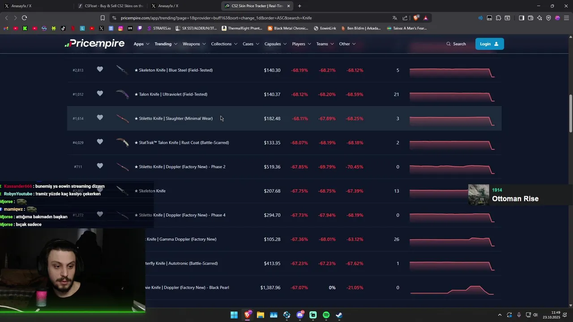The height and width of the screenshot is (322, 573).
Task: Open Steam from the taskbar
Action: [x=339, y=315]
